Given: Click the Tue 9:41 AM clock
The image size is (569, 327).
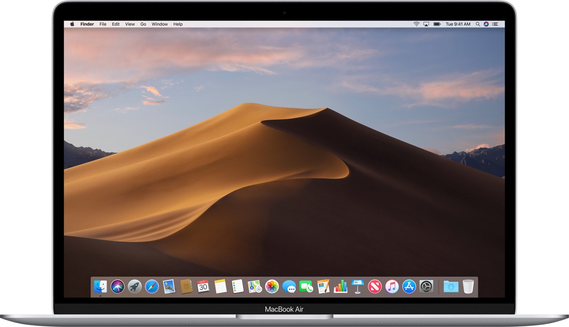Looking at the screenshot, I should tap(458, 24).
